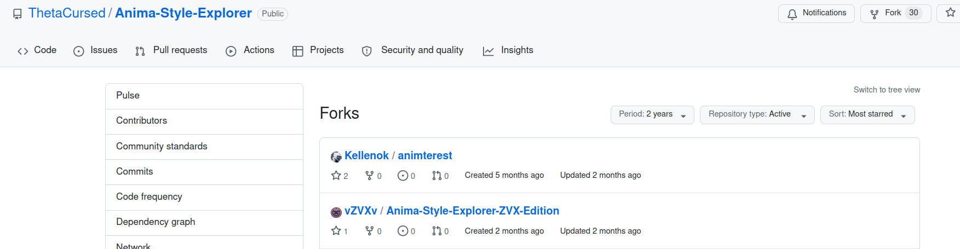Click star icon in Kellenok fork row
Image resolution: width=960 pixels, height=249 pixels.
[336, 175]
